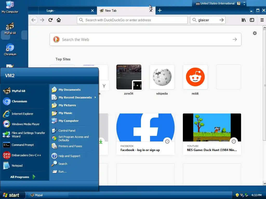Open the My Computer desktop icon

point(10,7)
